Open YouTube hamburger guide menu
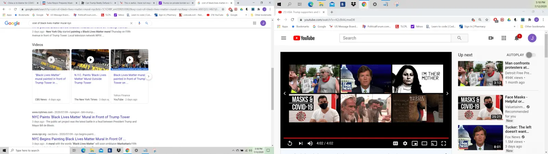The width and height of the screenshot is (548, 154). [284, 38]
